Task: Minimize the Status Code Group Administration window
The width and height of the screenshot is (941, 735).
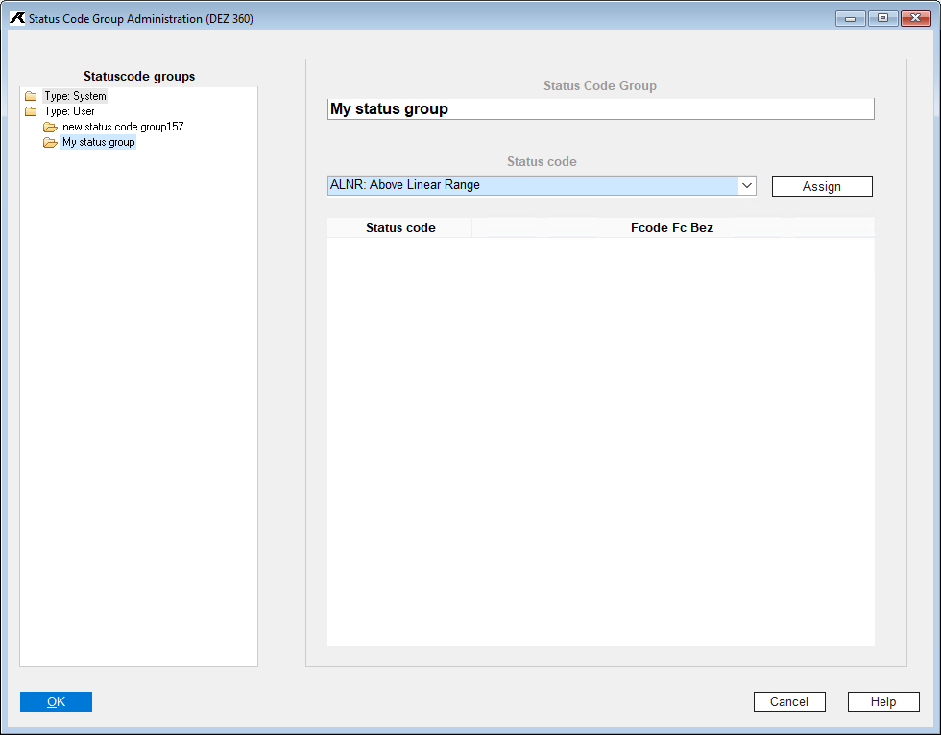Action: 850,18
